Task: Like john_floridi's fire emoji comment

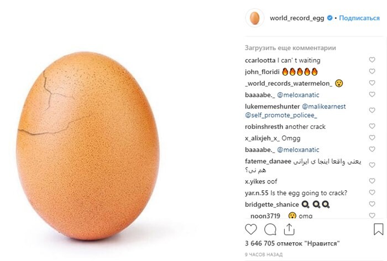Action: [x=372, y=71]
